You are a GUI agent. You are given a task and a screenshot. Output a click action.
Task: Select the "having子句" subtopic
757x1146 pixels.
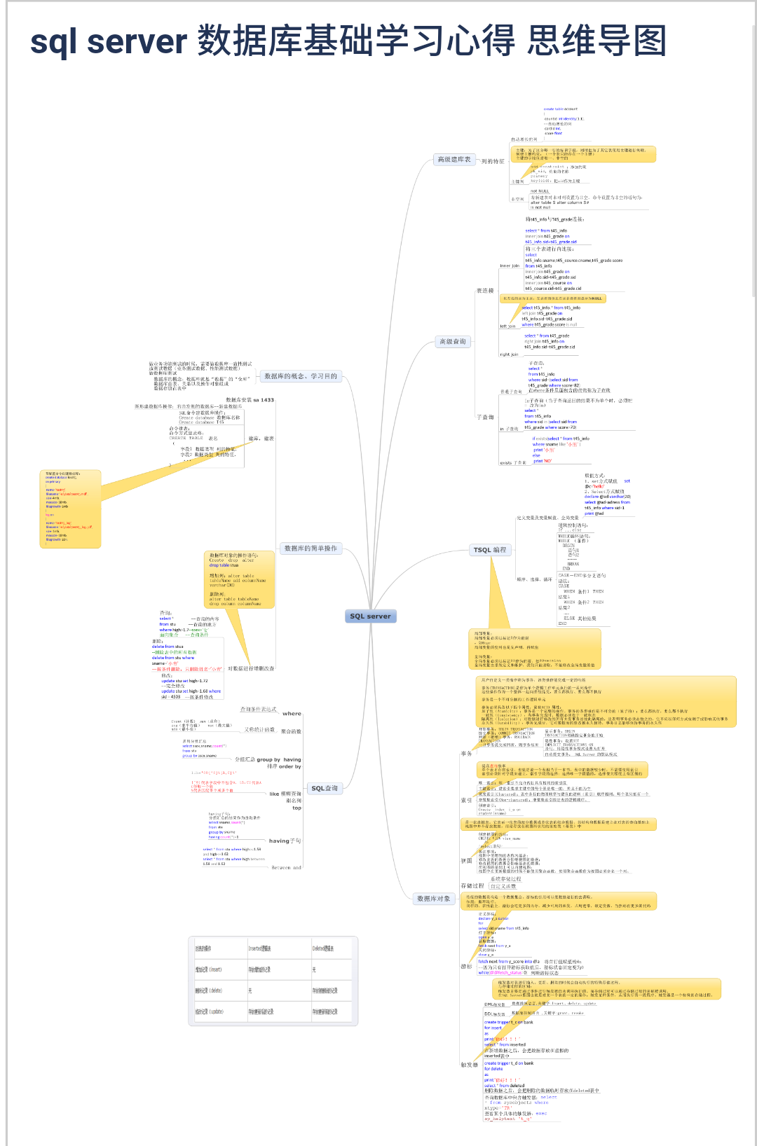pos(285,841)
